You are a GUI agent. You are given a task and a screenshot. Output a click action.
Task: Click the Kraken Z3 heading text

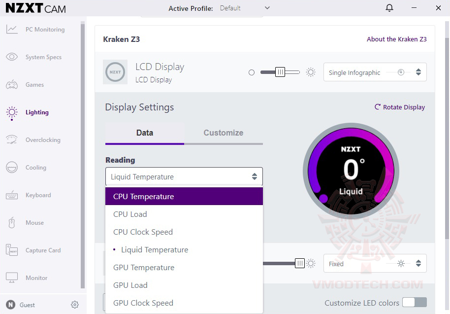click(x=122, y=39)
